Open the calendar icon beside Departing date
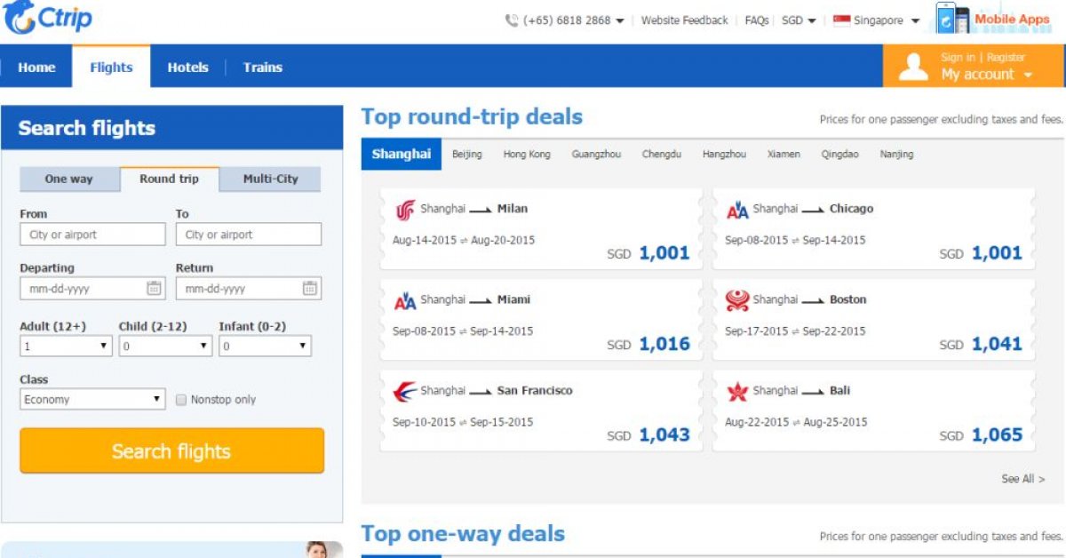Screen dimensions: 1066x558 (x=155, y=288)
